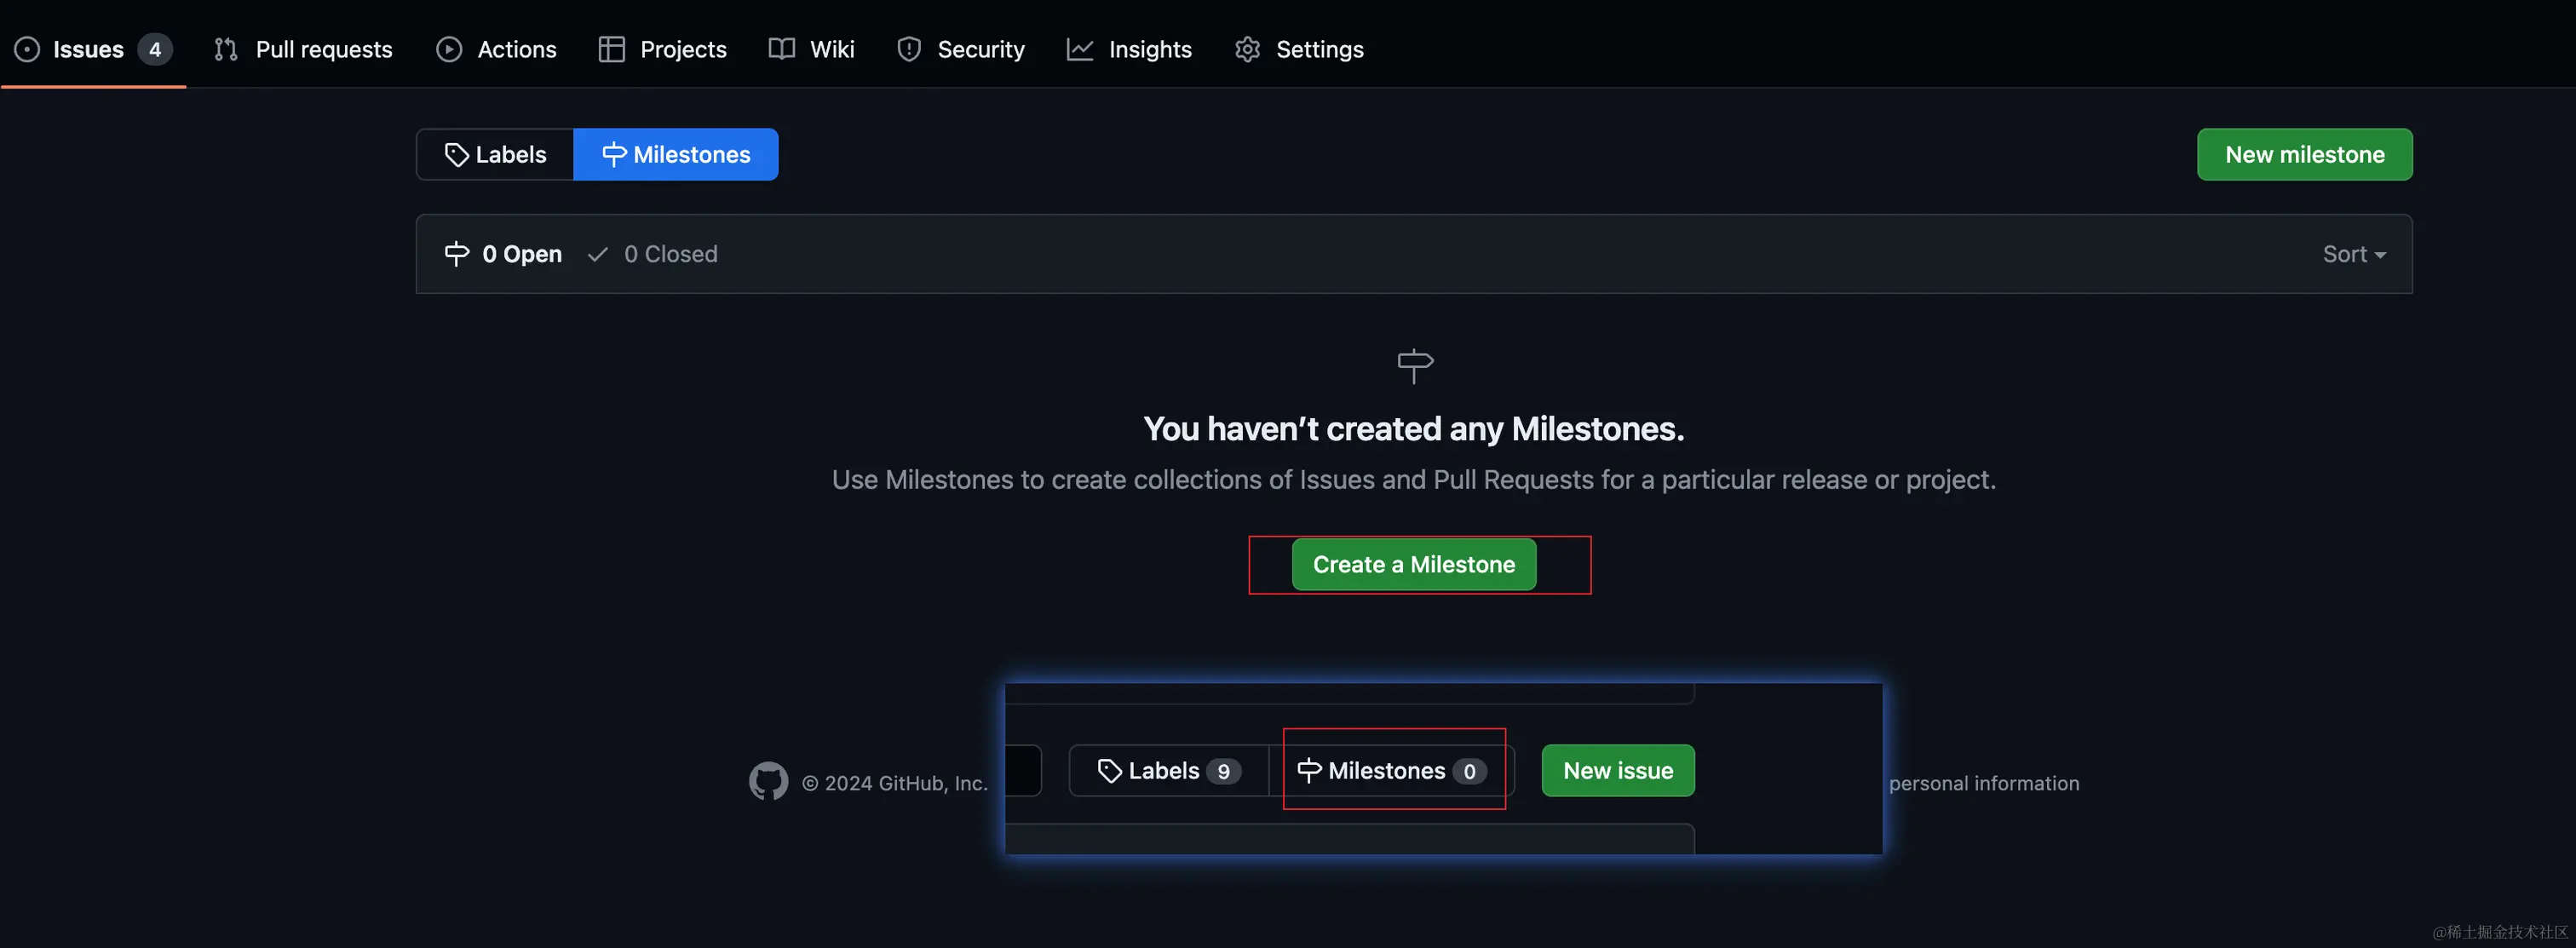The image size is (2576, 948).
Task: Click New issue in the inset image
Action: [x=1618, y=771]
